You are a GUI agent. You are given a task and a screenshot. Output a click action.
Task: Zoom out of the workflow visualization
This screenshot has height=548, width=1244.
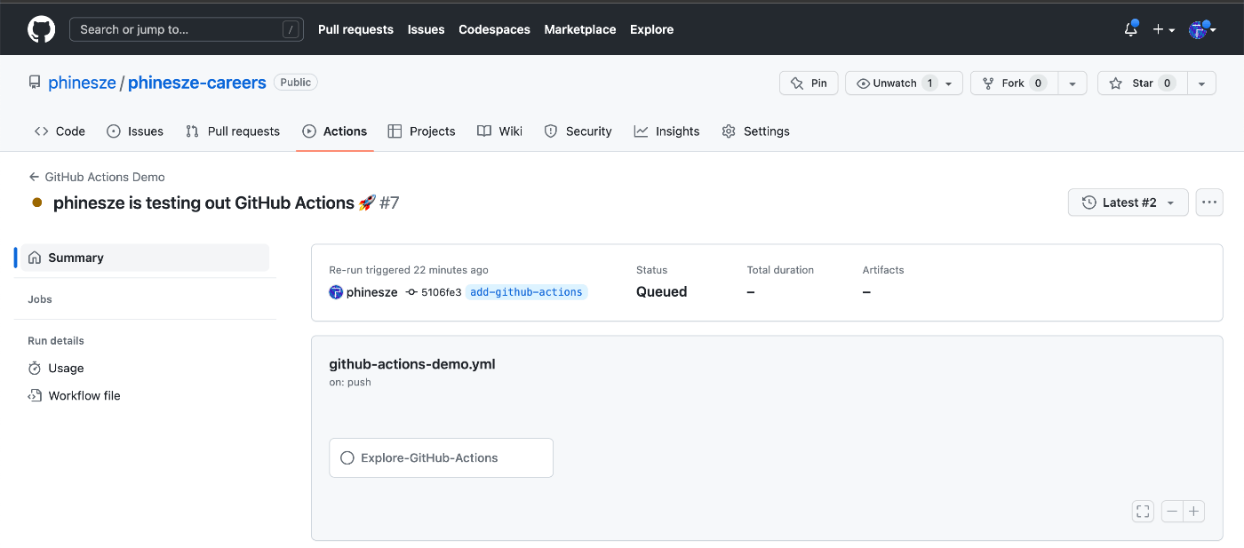click(1172, 511)
